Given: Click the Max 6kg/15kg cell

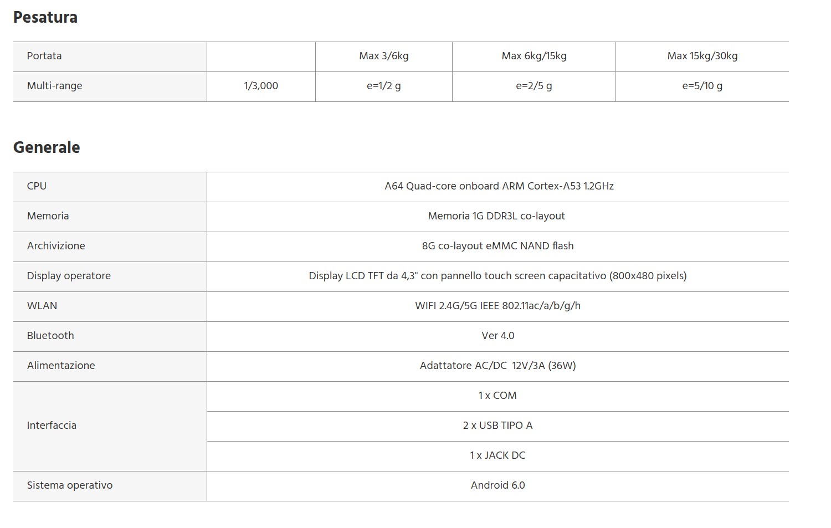Looking at the screenshot, I should coord(534,56).
